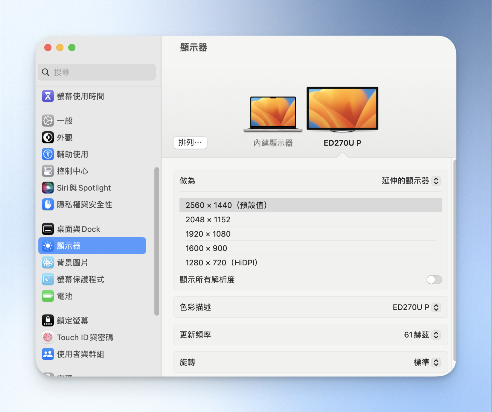
Task: Open the 旋轉 標準 dropdown
Action: pyautogui.click(x=427, y=362)
